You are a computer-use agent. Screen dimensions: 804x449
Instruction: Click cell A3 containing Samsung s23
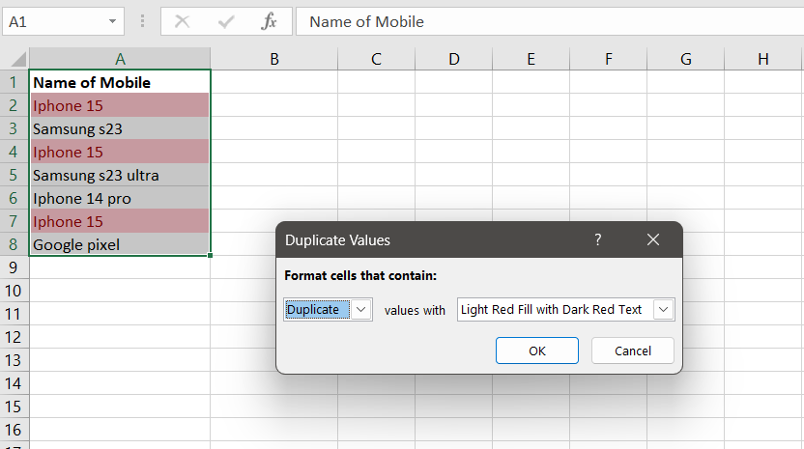point(120,128)
